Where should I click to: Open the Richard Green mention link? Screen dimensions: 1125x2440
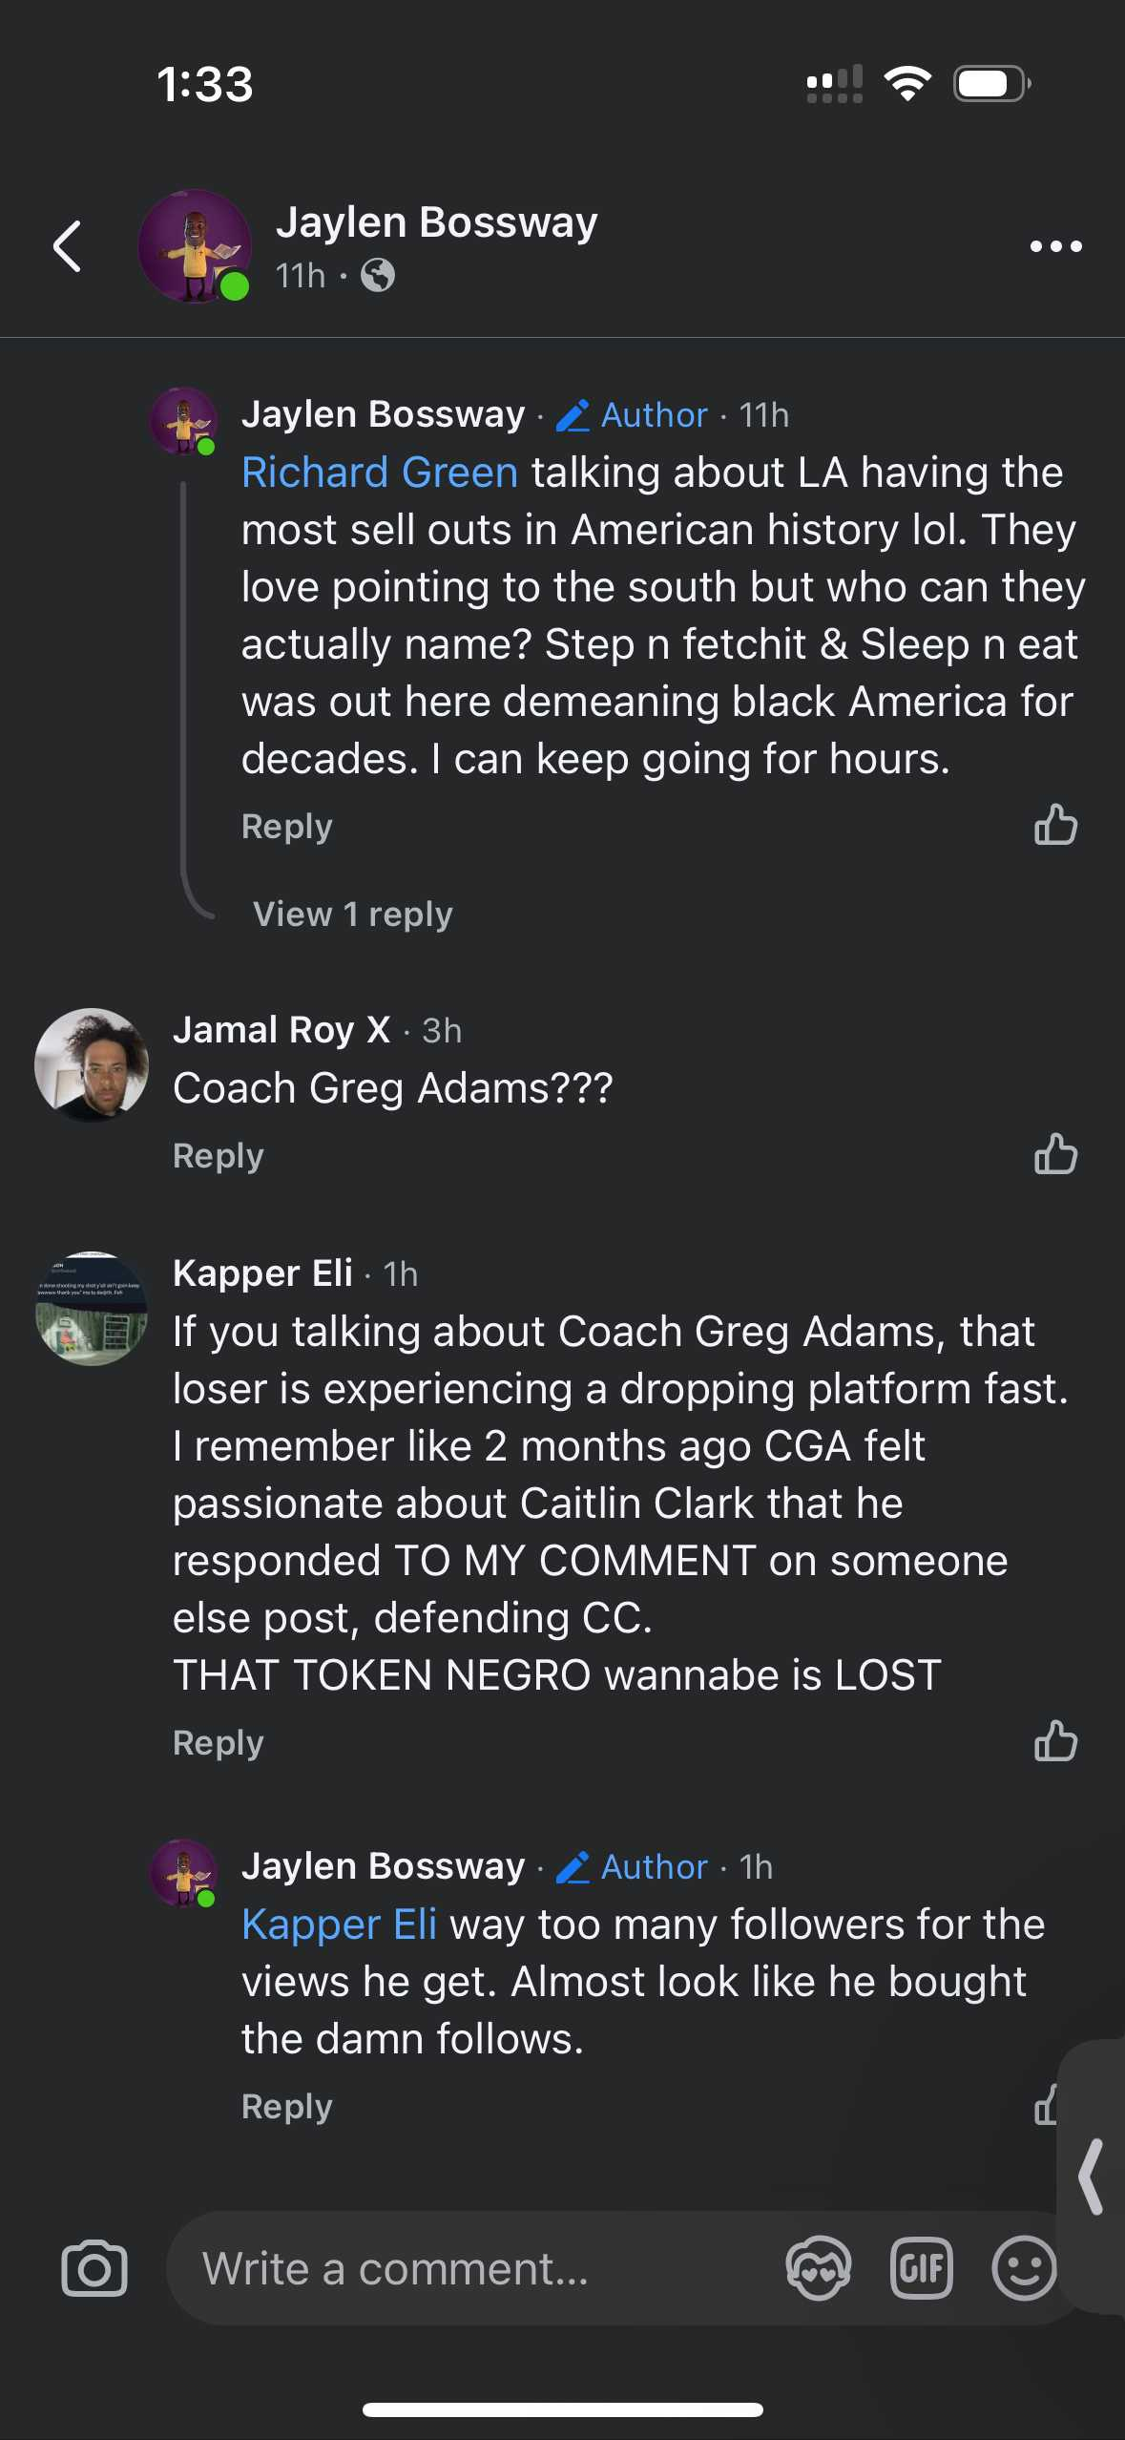[380, 473]
